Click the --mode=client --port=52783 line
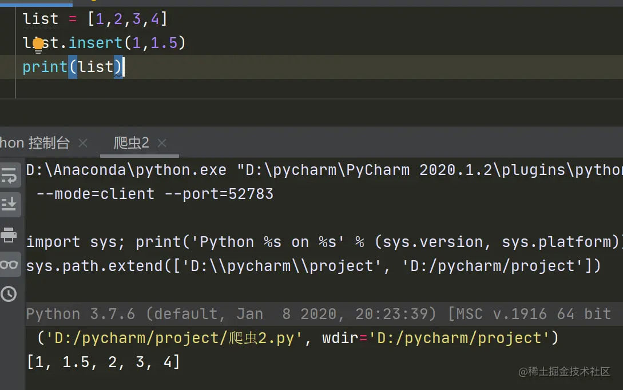This screenshot has height=390, width=623. pyautogui.click(x=155, y=194)
